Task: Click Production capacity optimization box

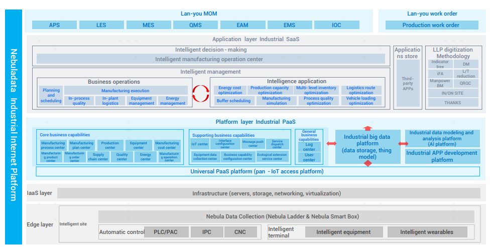Action: point(270,90)
